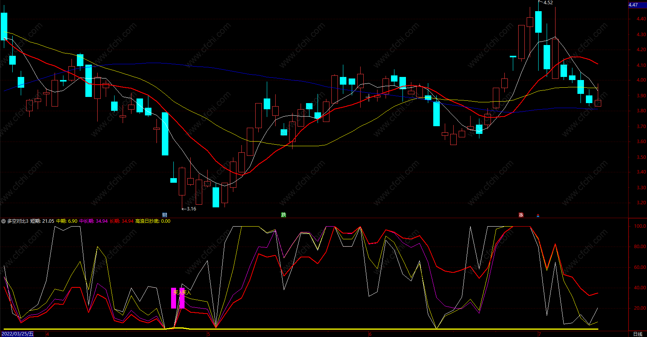Image resolution: width=647 pixels, height=337 pixels.
Task: Click the 60.00 indicator axis label
Action: coord(640,267)
